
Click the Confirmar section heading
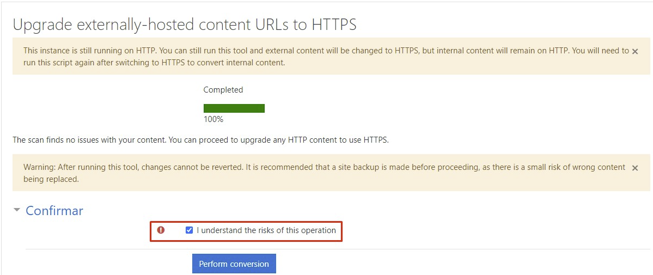pyautogui.click(x=54, y=210)
